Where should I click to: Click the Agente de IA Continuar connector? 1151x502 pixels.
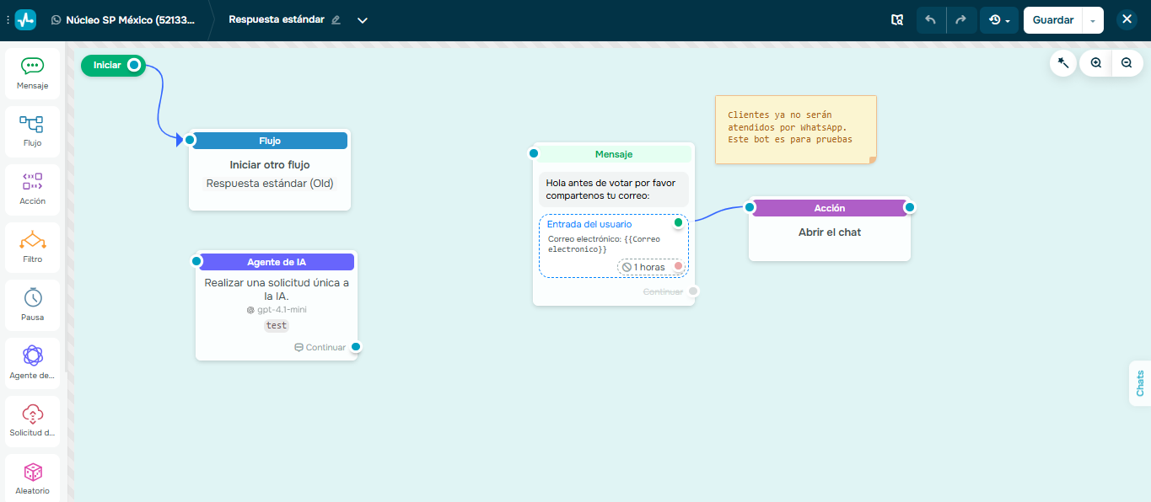tap(356, 347)
